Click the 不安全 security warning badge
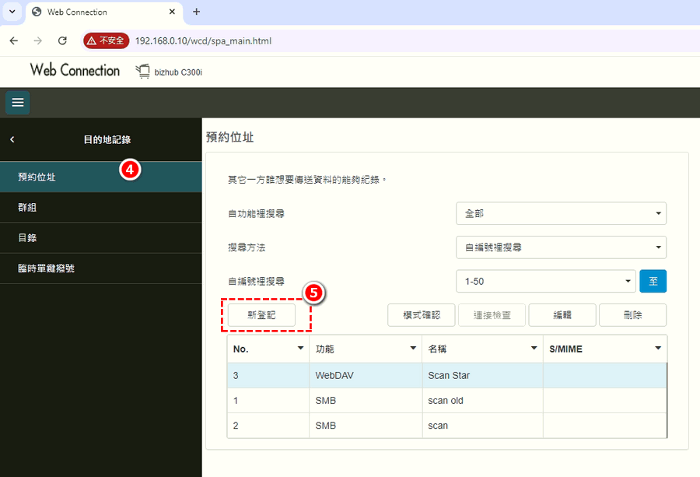The image size is (700, 477). click(107, 40)
